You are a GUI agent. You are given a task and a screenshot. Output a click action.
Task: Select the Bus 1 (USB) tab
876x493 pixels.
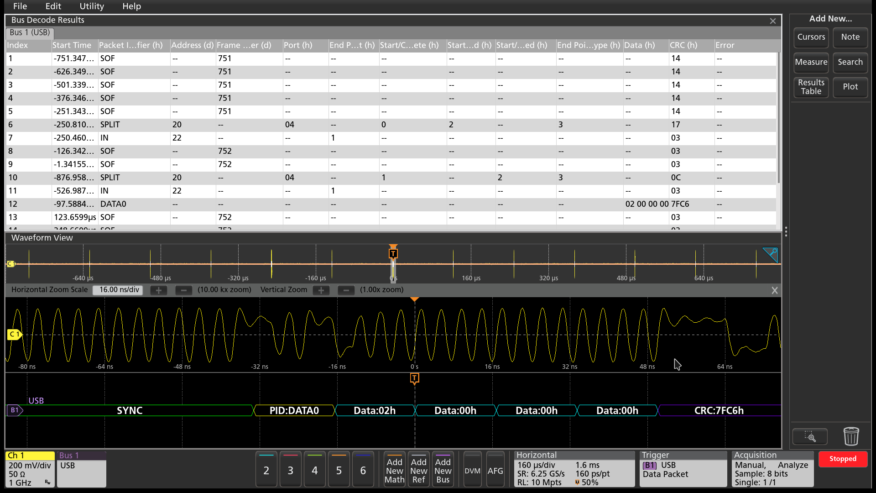coord(30,32)
